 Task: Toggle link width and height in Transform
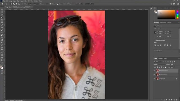(x=155, y=33)
